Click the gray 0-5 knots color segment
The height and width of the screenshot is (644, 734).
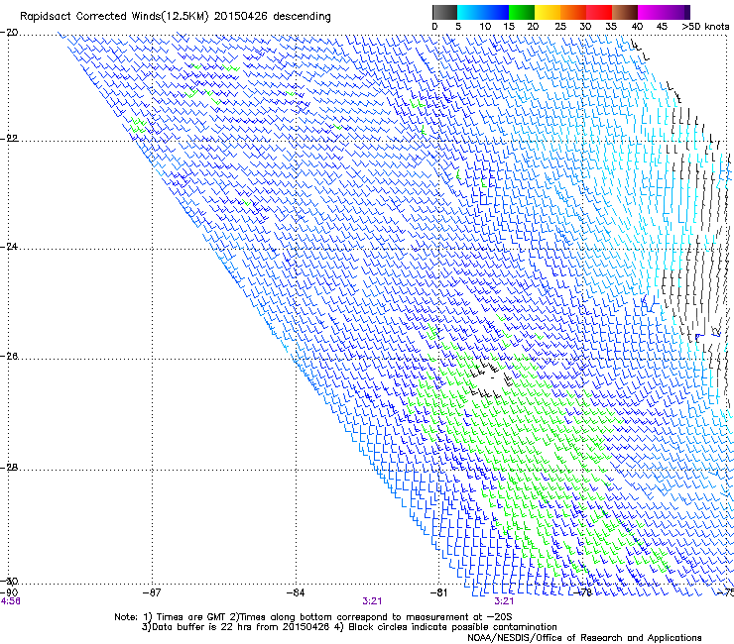[444, 12]
